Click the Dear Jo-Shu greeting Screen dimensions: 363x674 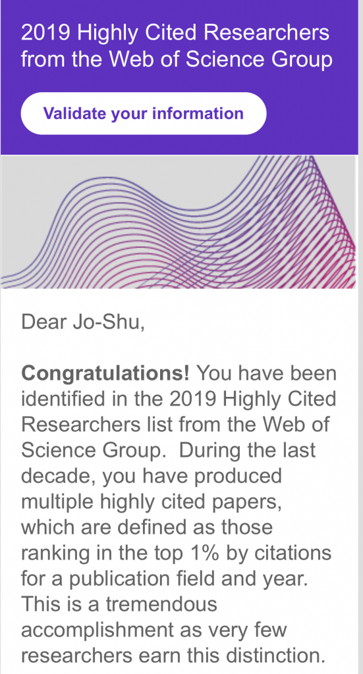click(83, 323)
